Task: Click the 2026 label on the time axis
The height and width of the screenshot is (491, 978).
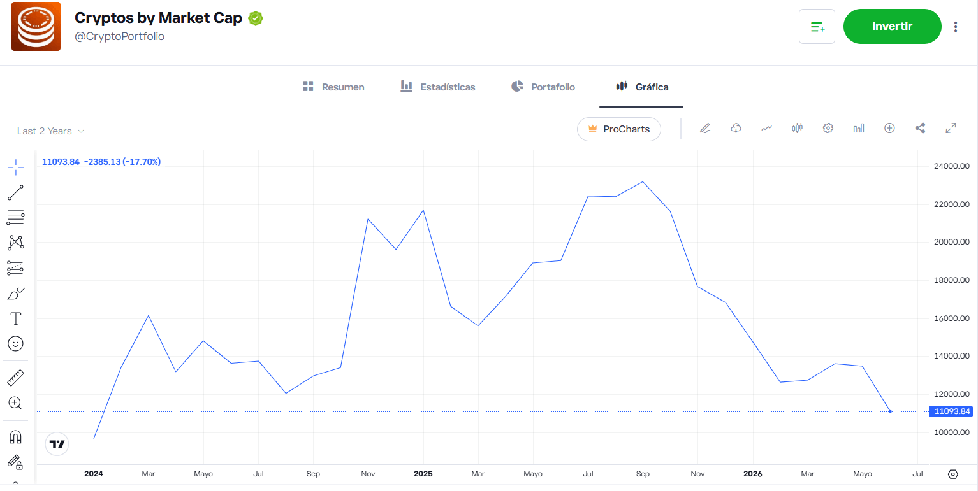Action: [x=753, y=474]
